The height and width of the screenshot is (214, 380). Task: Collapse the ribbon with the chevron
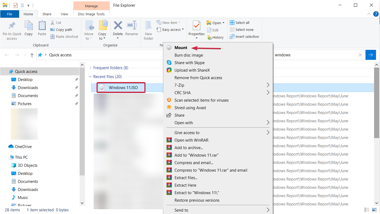369,14
